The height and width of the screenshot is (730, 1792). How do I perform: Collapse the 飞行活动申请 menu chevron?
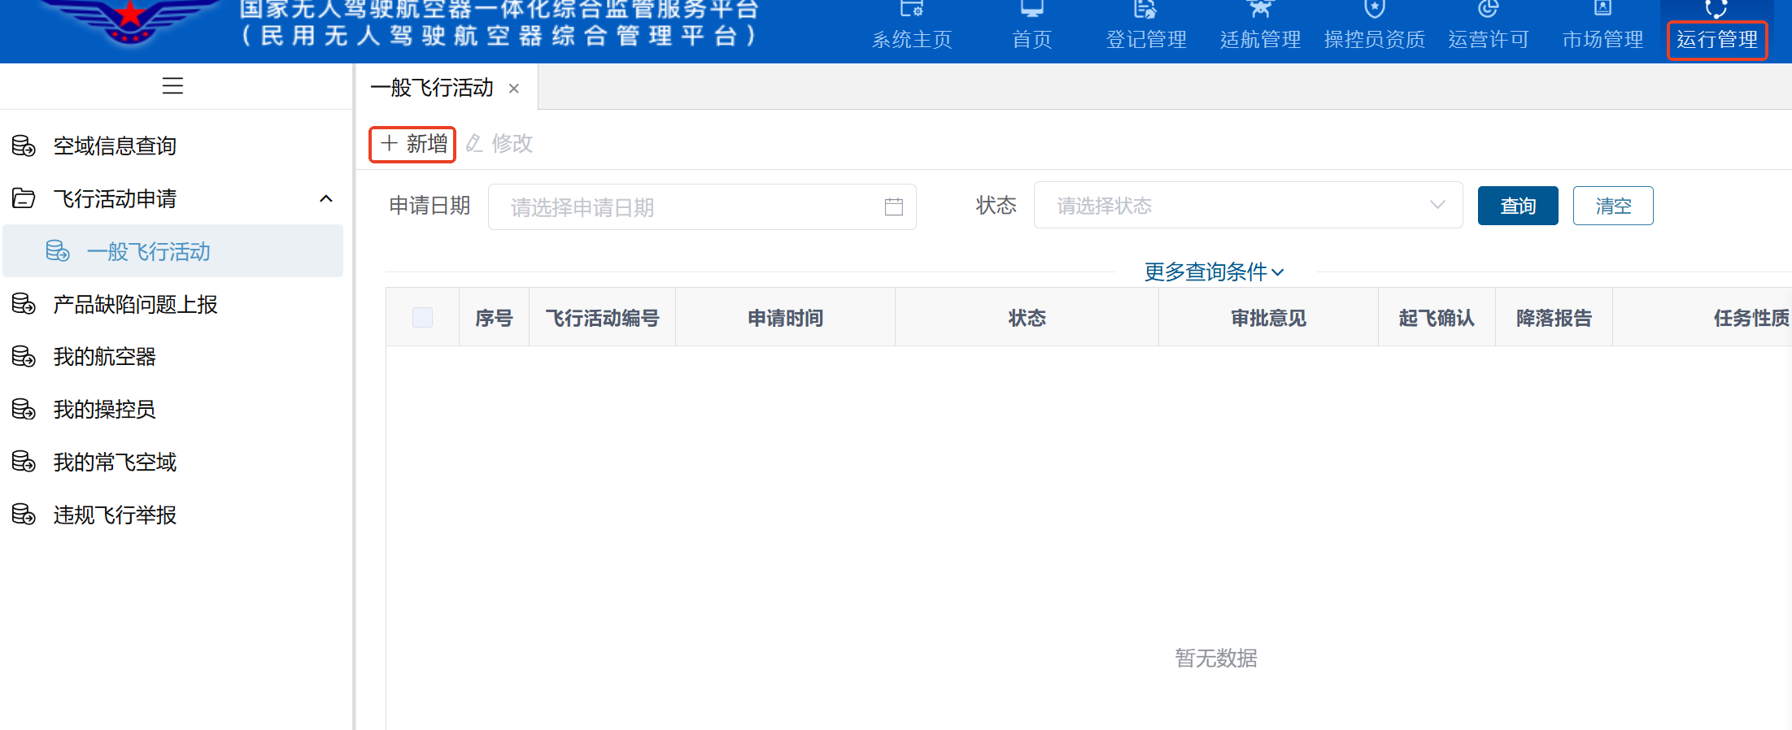tap(326, 198)
